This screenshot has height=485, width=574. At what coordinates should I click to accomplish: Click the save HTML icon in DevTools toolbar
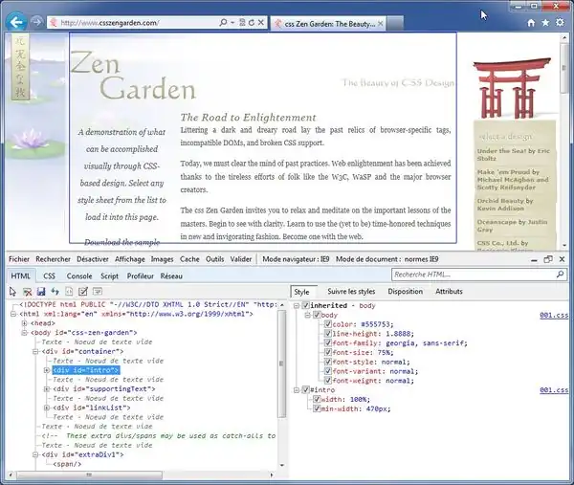[x=41, y=291]
